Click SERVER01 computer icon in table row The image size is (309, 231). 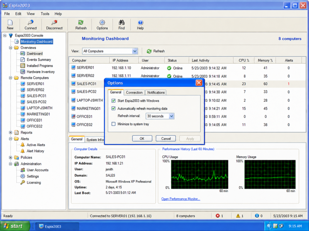coord(73,68)
